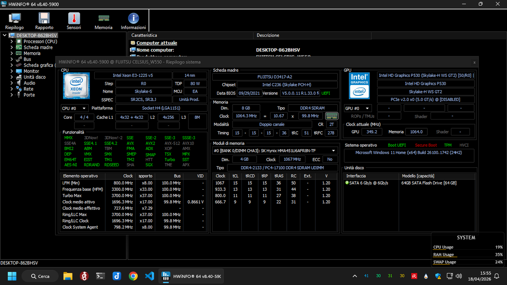Click the Intel Xeon E3-1225 v5 name field
This screenshot has width=507, height=285.
[133, 76]
